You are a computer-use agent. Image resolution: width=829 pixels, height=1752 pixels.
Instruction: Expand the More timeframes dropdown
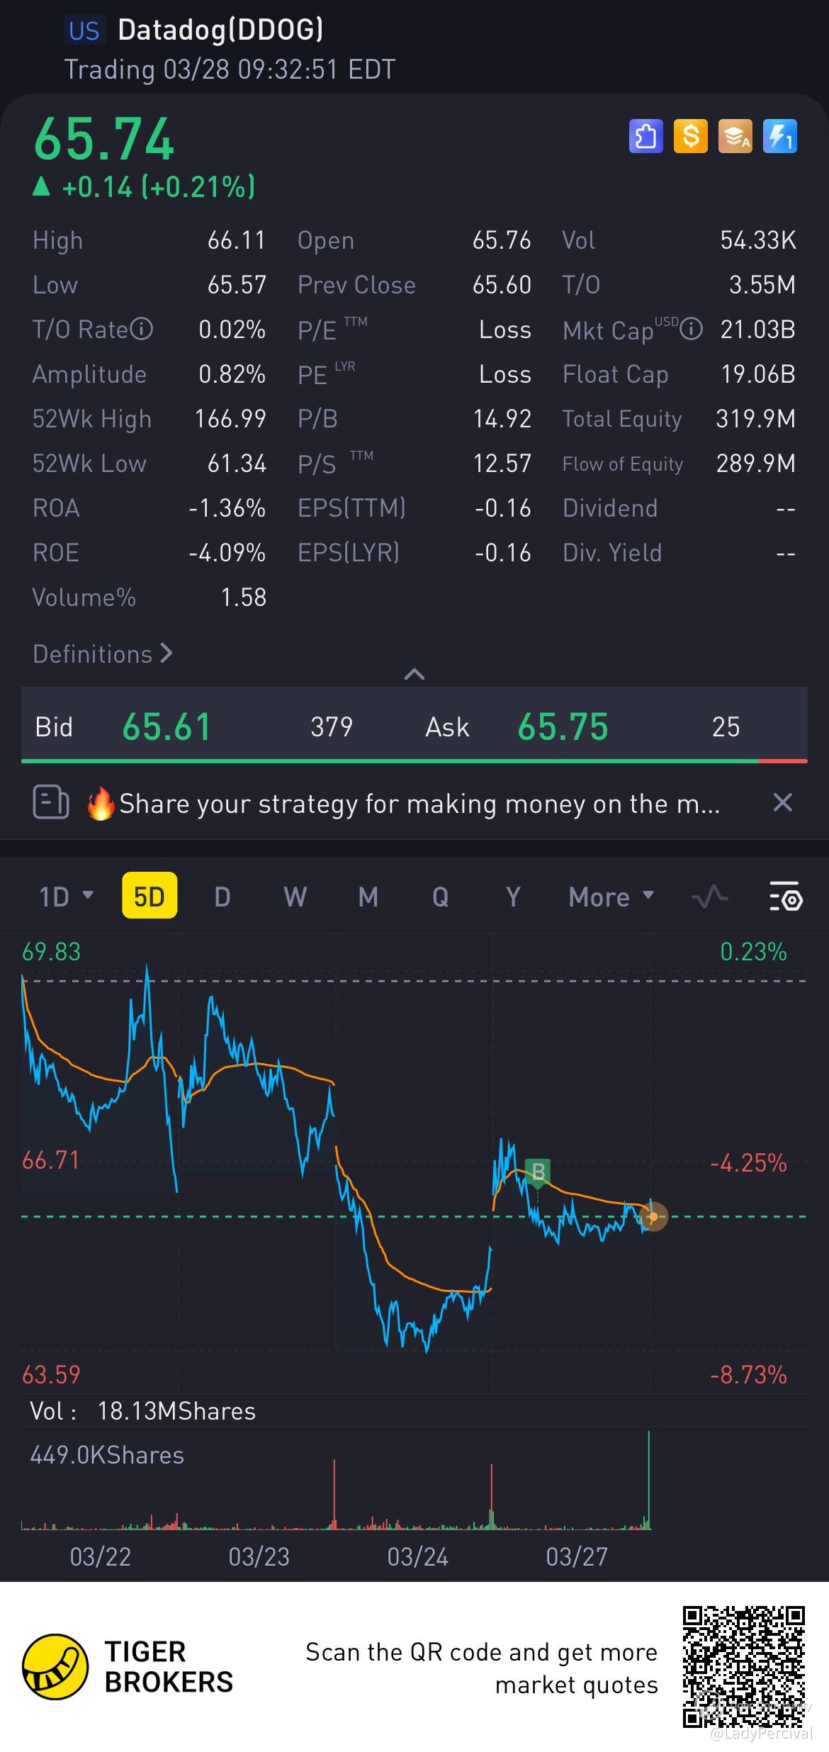610,897
